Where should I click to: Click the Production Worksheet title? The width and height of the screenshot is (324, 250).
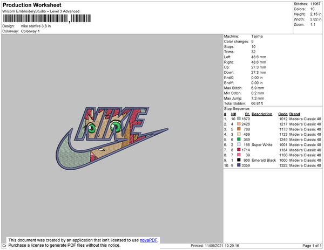click(32, 5)
